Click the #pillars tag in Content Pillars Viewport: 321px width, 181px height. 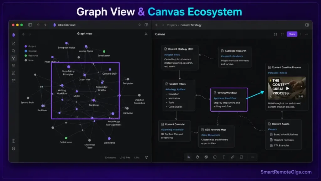pos(181,89)
